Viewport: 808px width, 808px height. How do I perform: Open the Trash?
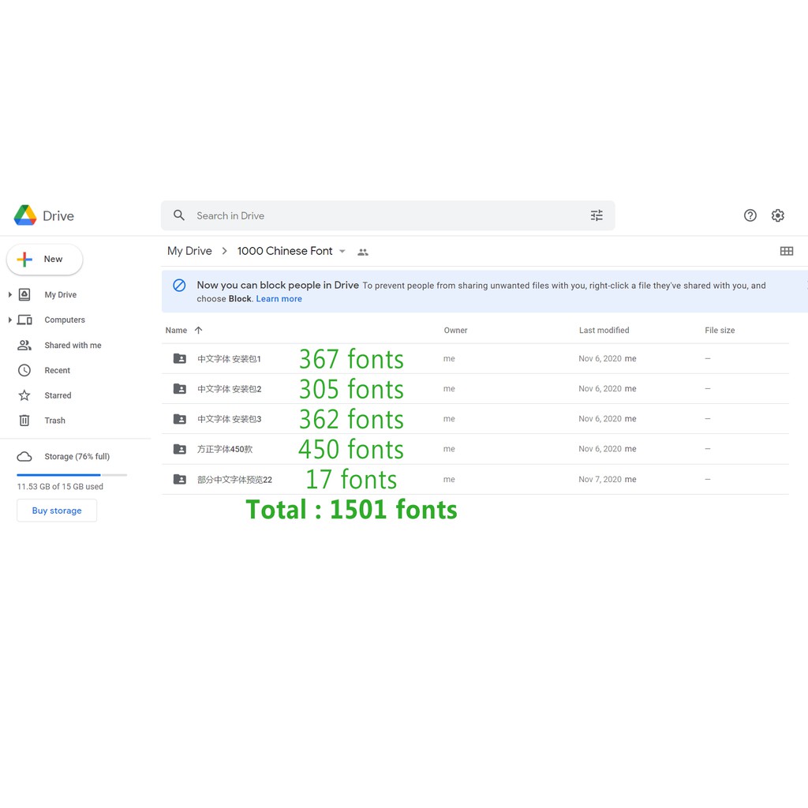click(54, 421)
